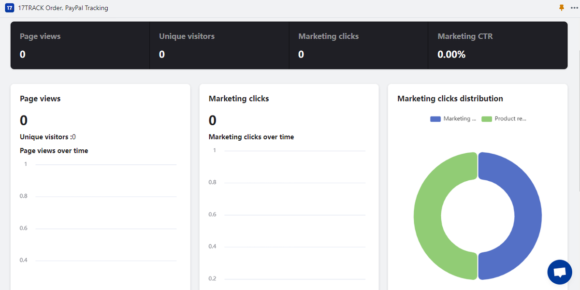580x290 pixels.
Task: Click the 'Marketing clicks over time' label
Action: point(251,137)
